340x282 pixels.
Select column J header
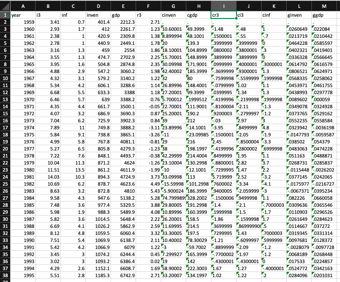(249, 6)
